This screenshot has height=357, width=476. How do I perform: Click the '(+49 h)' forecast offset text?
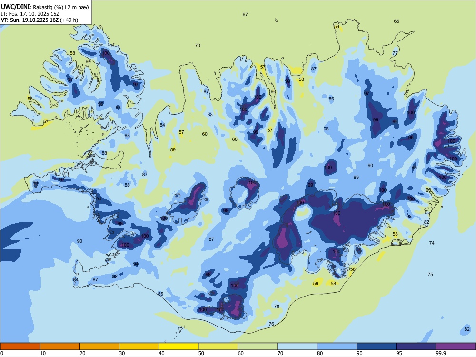69,20
